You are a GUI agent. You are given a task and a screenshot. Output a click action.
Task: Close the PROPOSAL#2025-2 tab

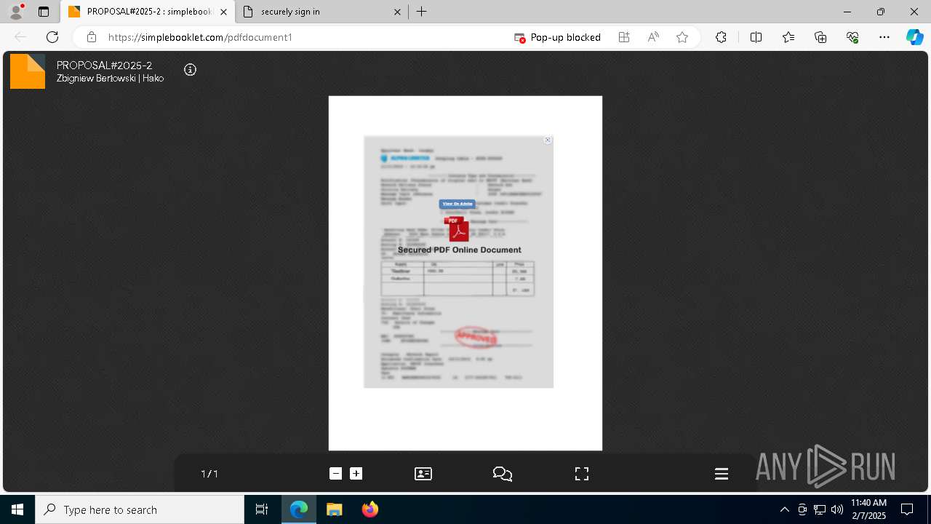pyautogui.click(x=223, y=12)
